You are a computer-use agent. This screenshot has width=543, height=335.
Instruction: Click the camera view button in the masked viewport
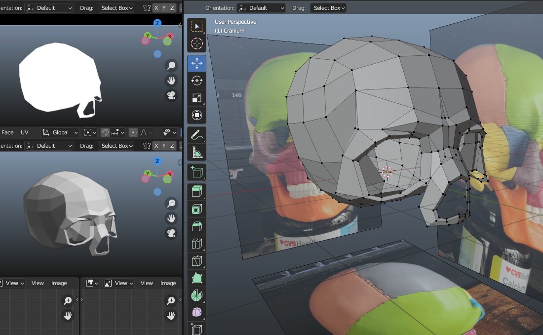click(x=171, y=96)
